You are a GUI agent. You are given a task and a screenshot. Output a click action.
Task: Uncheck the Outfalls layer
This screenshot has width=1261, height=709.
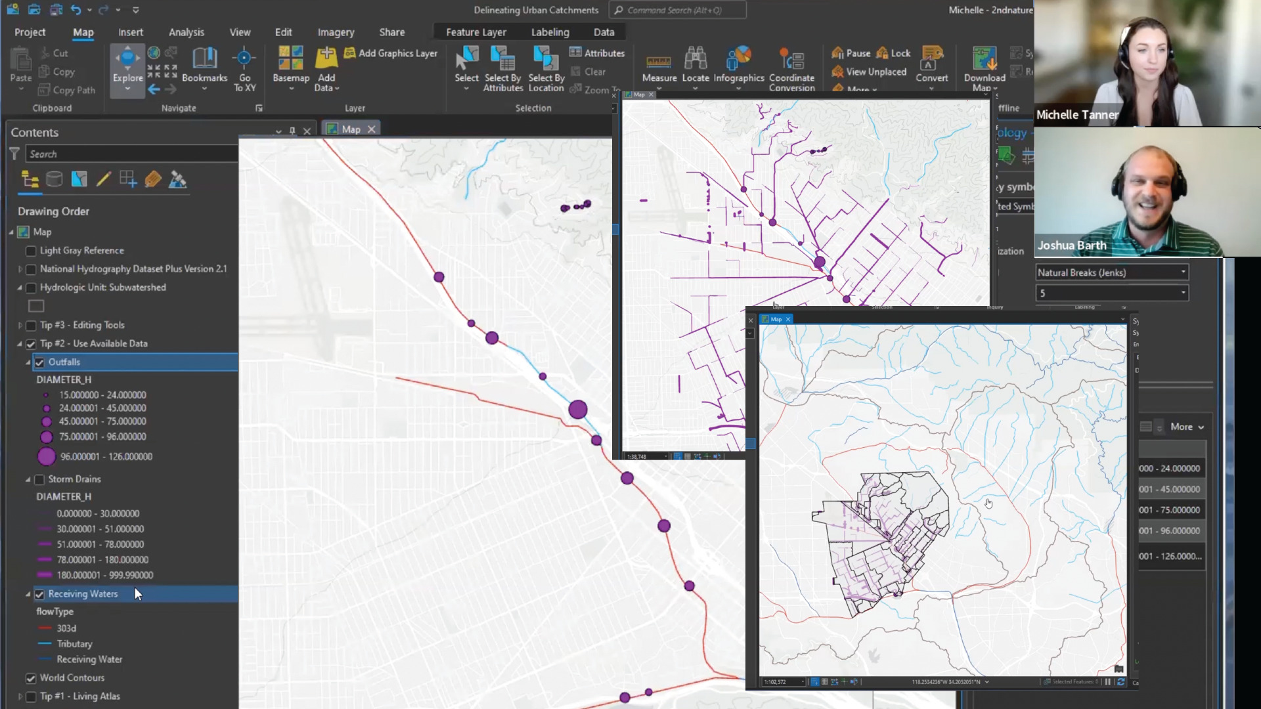click(39, 362)
